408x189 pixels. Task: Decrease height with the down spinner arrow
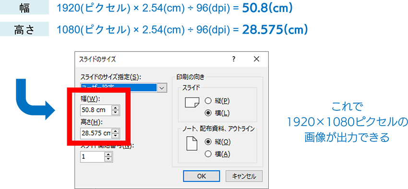(x=115, y=135)
